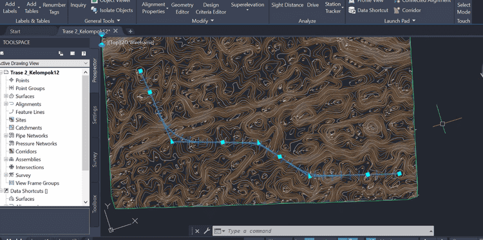Close the command line with the X icon
The height and width of the screenshot is (240, 483).
tap(197, 231)
